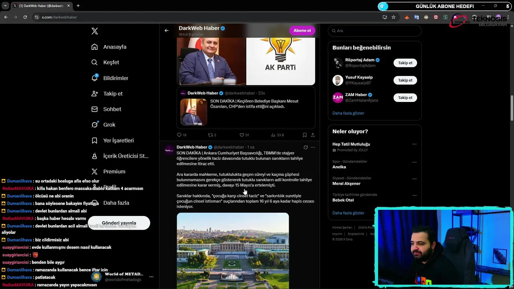Image resolution: width=514 pixels, height=289 pixels.
Task: Open Yer İşaretleri bookmarks
Action: (x=112, y=140)
